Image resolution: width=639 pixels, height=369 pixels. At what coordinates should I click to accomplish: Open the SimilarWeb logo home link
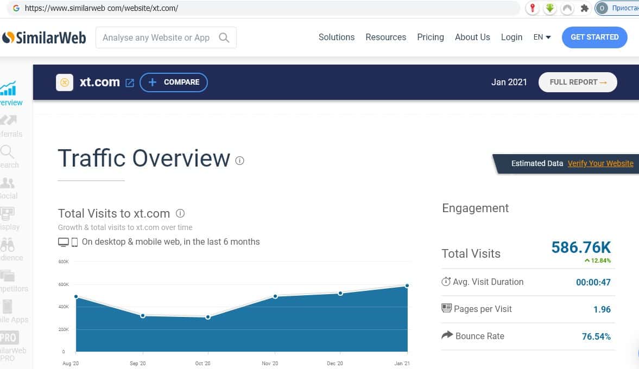click(44, 37)
